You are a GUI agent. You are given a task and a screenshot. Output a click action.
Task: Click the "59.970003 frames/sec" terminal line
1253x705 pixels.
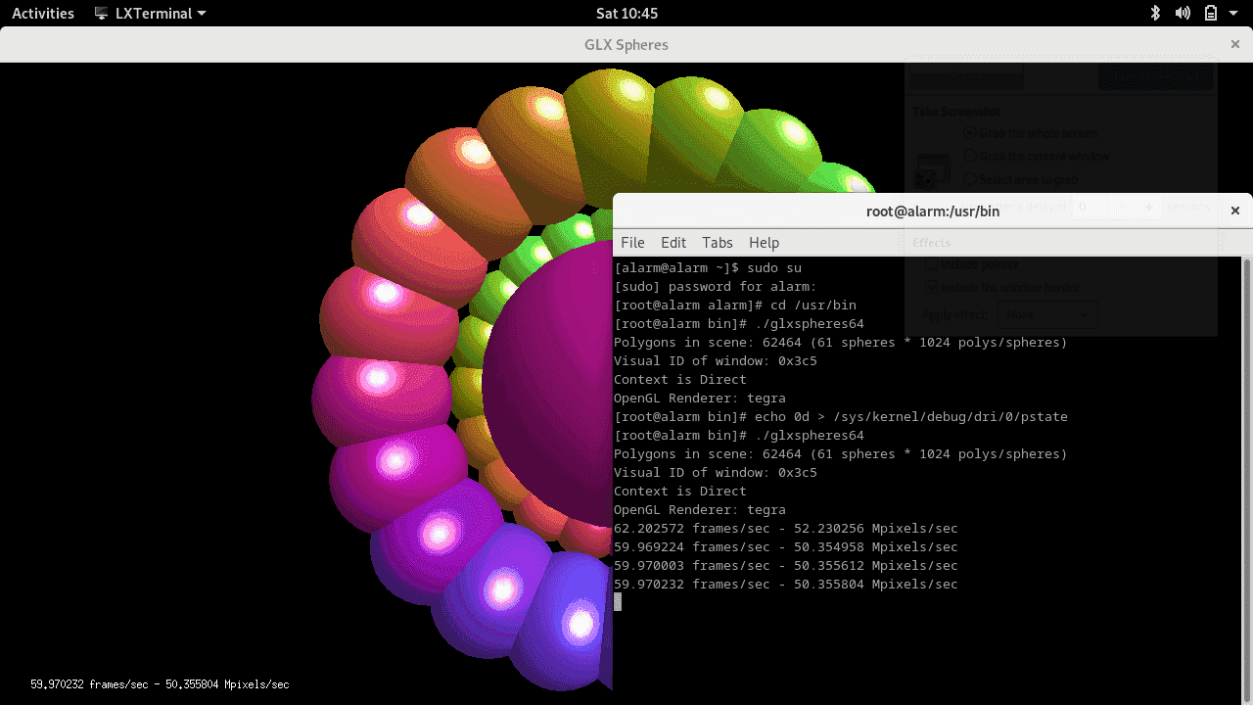[x=786, y=565]
